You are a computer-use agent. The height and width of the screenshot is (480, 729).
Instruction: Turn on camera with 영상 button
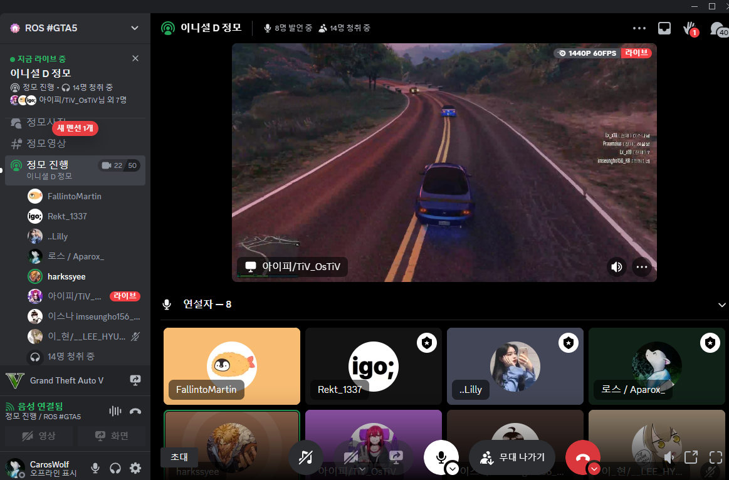point(39,436)
